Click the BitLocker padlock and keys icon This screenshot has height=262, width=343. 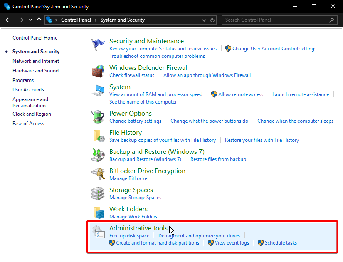98,174
